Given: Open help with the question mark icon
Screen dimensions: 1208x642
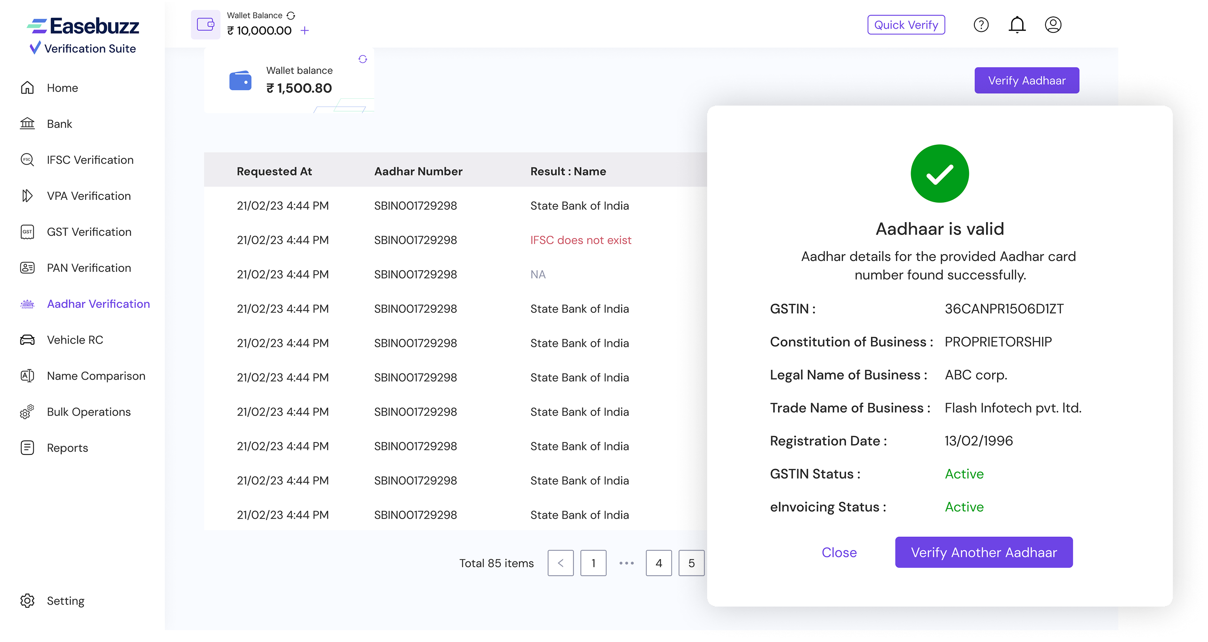Looking at the screenshot, I should (981, 25).
